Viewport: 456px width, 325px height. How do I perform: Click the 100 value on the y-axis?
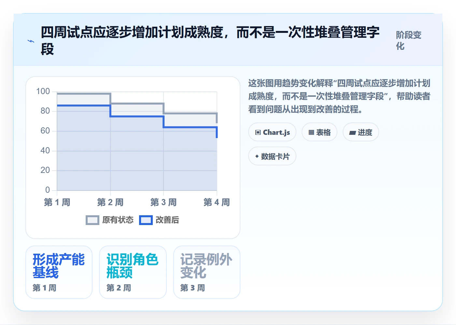point(43,92)
